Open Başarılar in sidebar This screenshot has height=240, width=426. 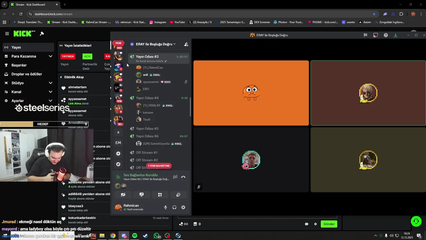[x=28, y=65]
